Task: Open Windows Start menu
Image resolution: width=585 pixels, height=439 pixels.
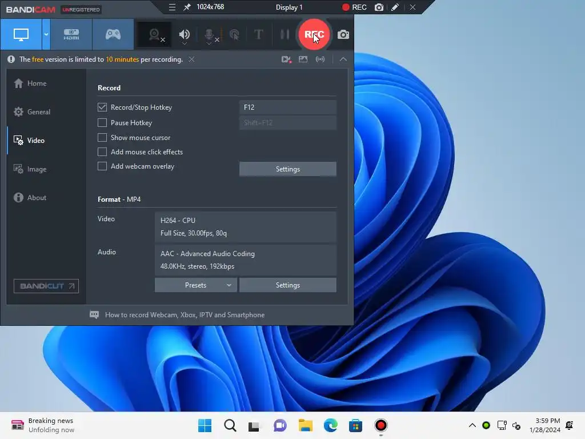Action: tap(205, 425)
